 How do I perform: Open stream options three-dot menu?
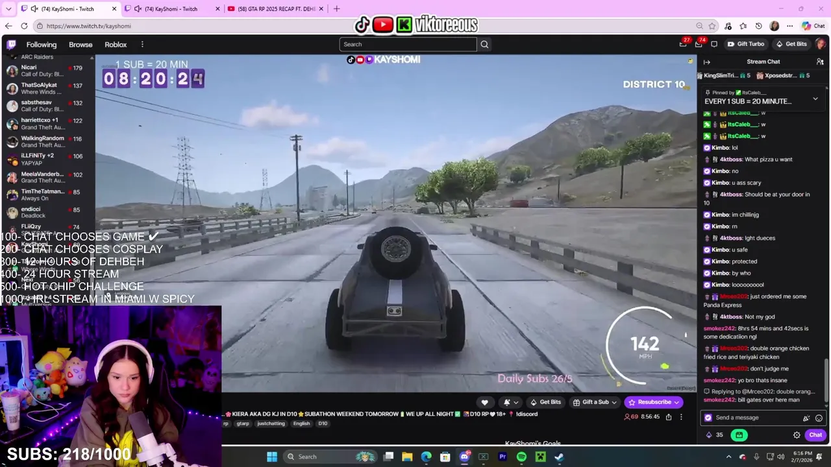tap(681, 417)
